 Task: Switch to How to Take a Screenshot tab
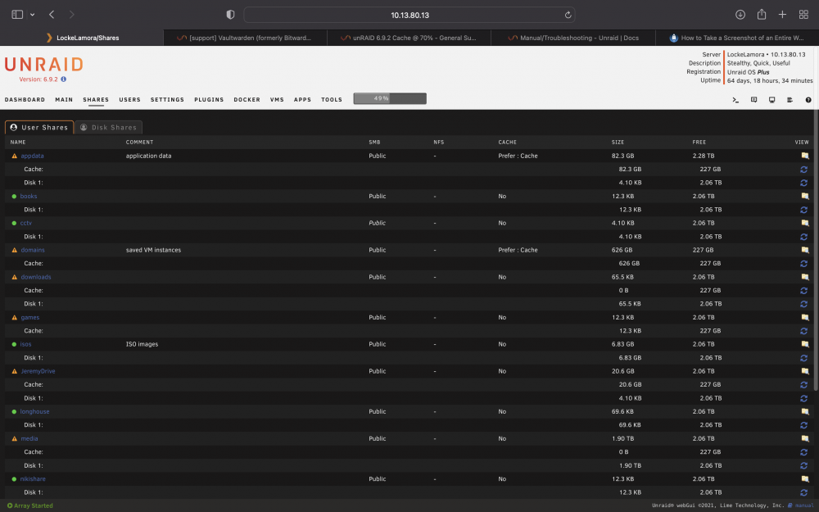736,38
